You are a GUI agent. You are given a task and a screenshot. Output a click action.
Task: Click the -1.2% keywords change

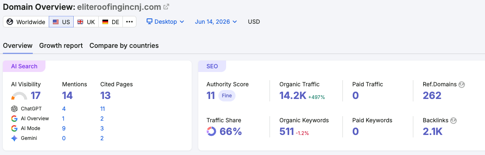[x=302, y=133]
